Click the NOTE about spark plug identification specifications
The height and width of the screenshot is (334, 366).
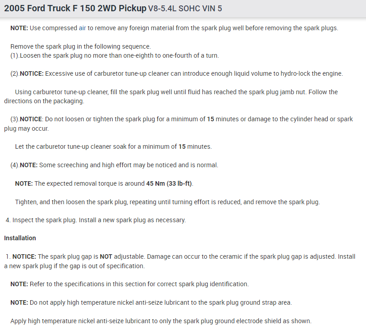point(129,284)
